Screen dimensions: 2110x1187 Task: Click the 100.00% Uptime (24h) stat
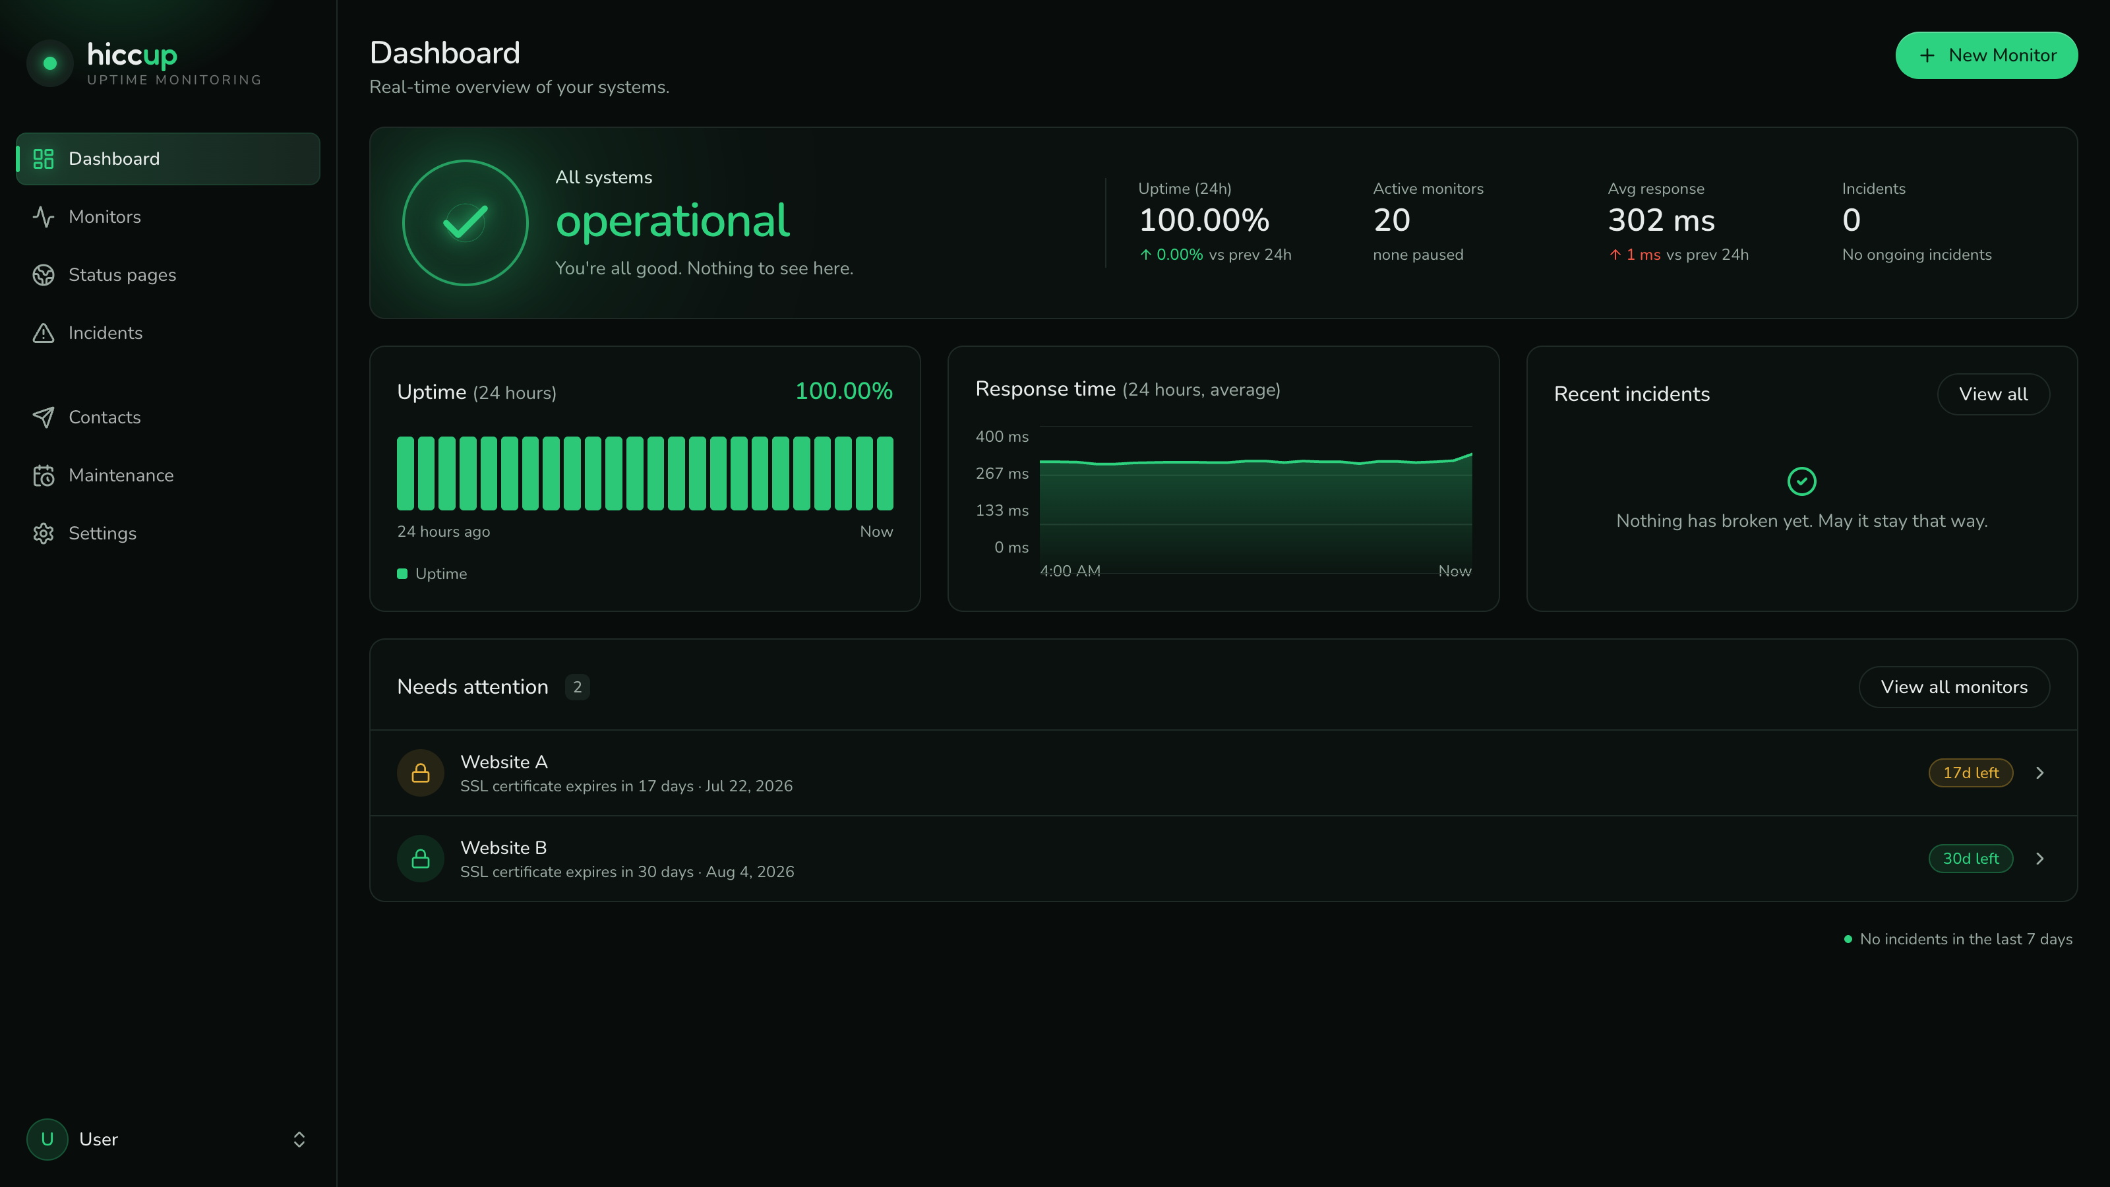coord(1204,220)
